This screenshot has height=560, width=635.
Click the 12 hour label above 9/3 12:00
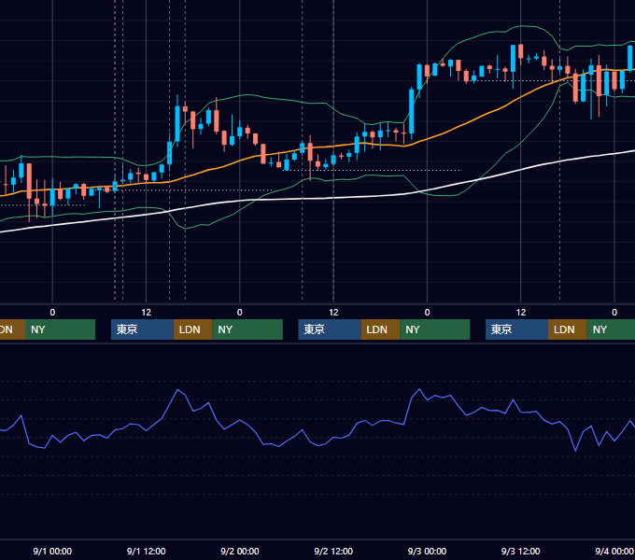[521, 313]
